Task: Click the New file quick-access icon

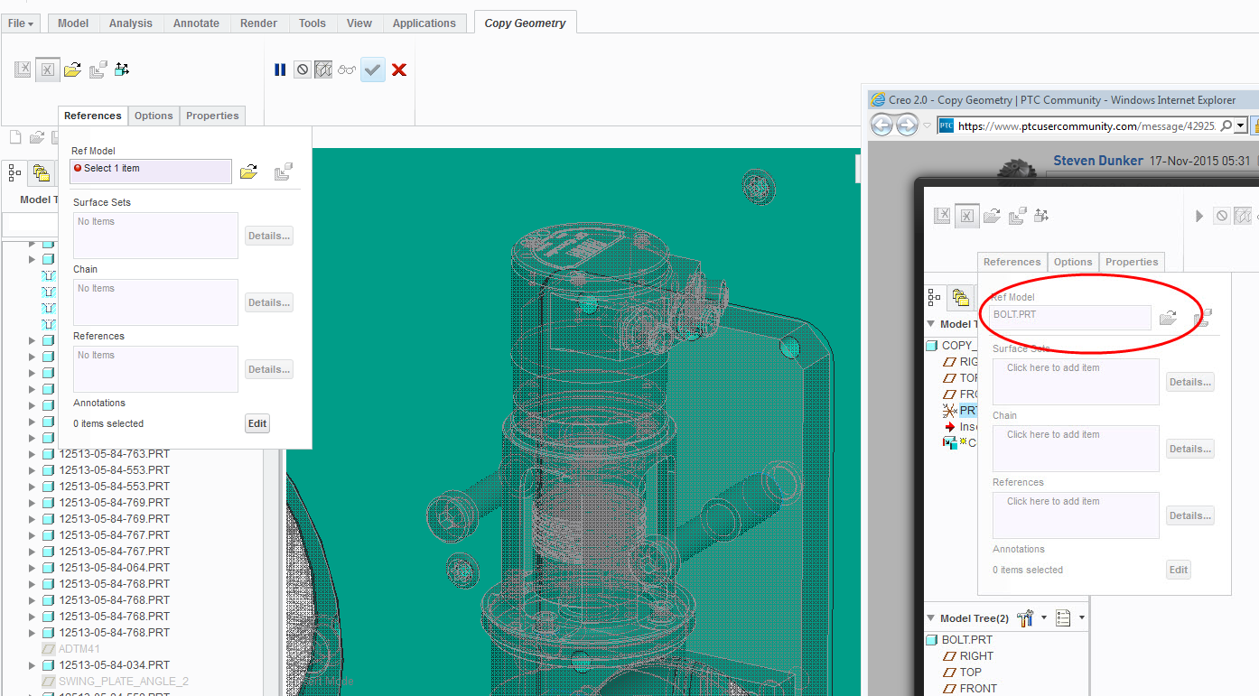Action: pos(15,137)
